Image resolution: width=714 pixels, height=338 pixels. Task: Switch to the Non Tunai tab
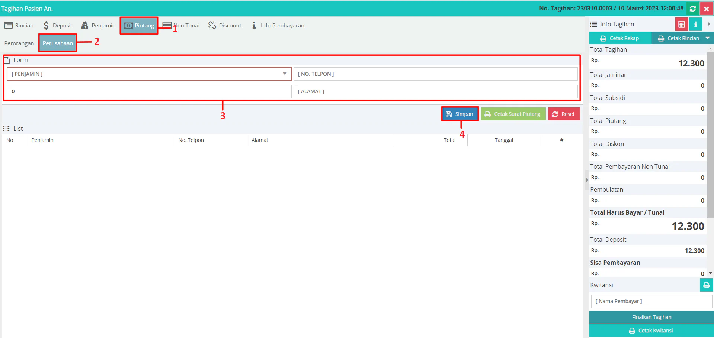pos(181,26)
